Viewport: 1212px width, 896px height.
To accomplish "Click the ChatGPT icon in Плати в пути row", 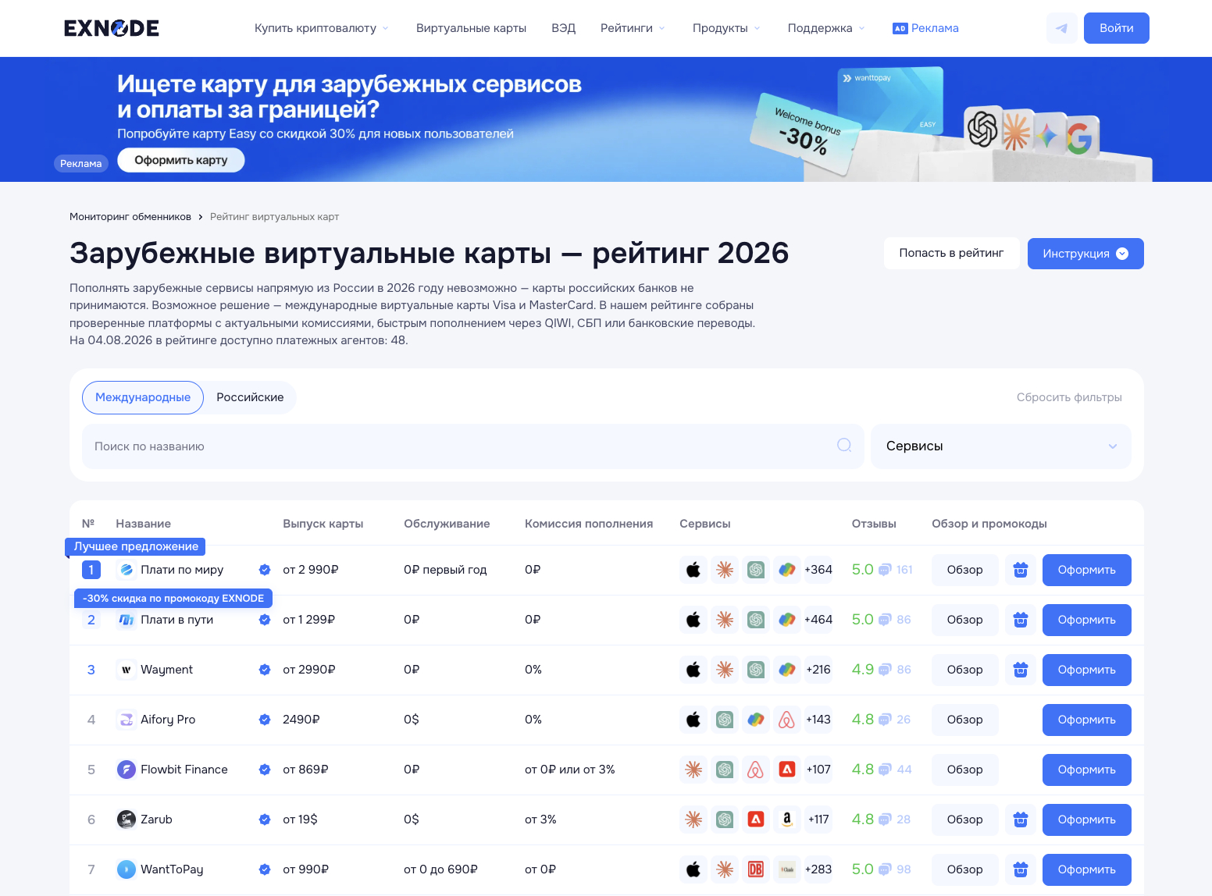I will point(756,620).
